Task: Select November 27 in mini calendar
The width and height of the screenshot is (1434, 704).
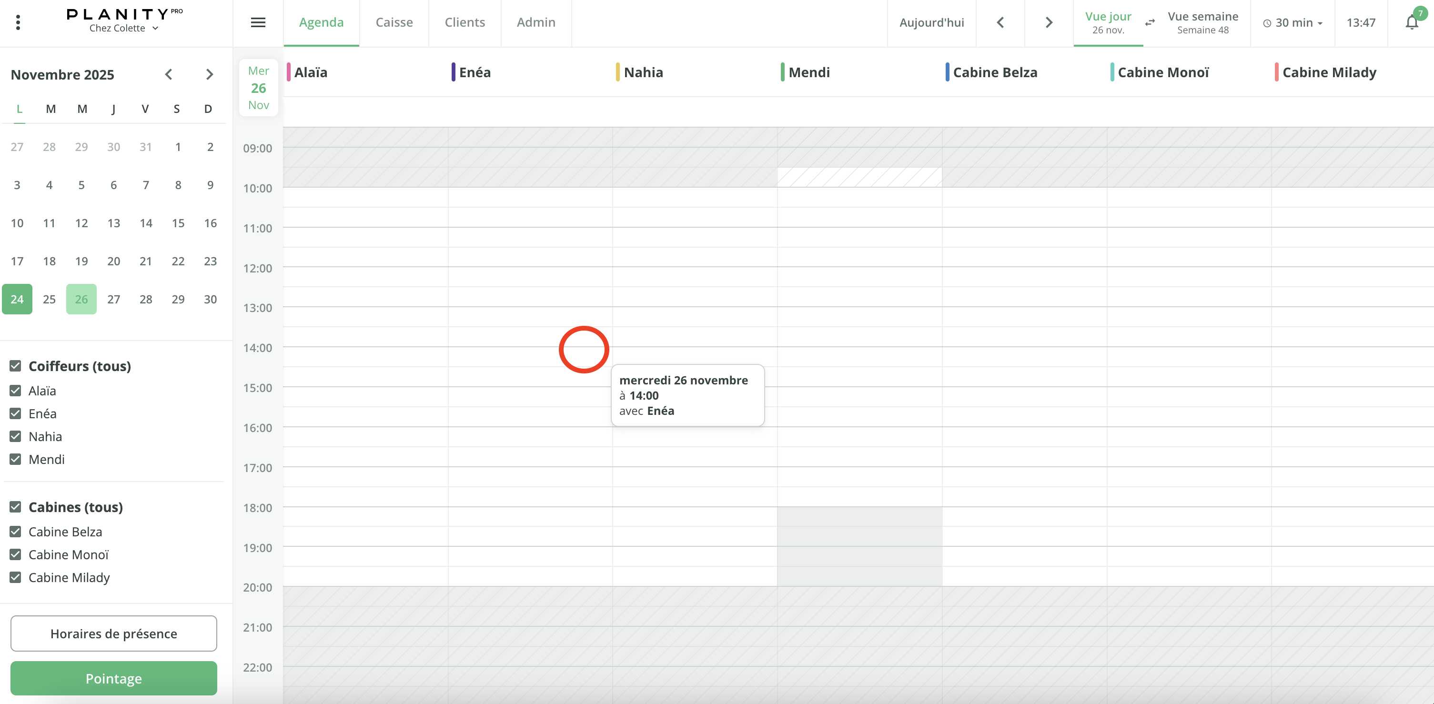Action: pos(113,300)
